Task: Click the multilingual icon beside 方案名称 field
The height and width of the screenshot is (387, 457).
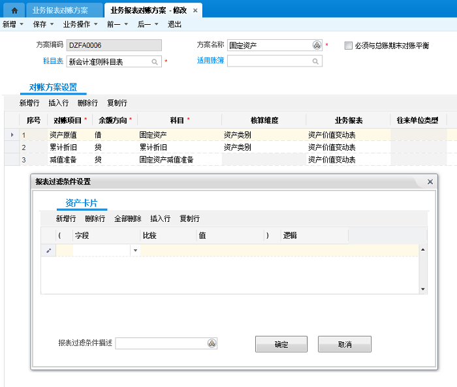Action: (x=317, y=45)
